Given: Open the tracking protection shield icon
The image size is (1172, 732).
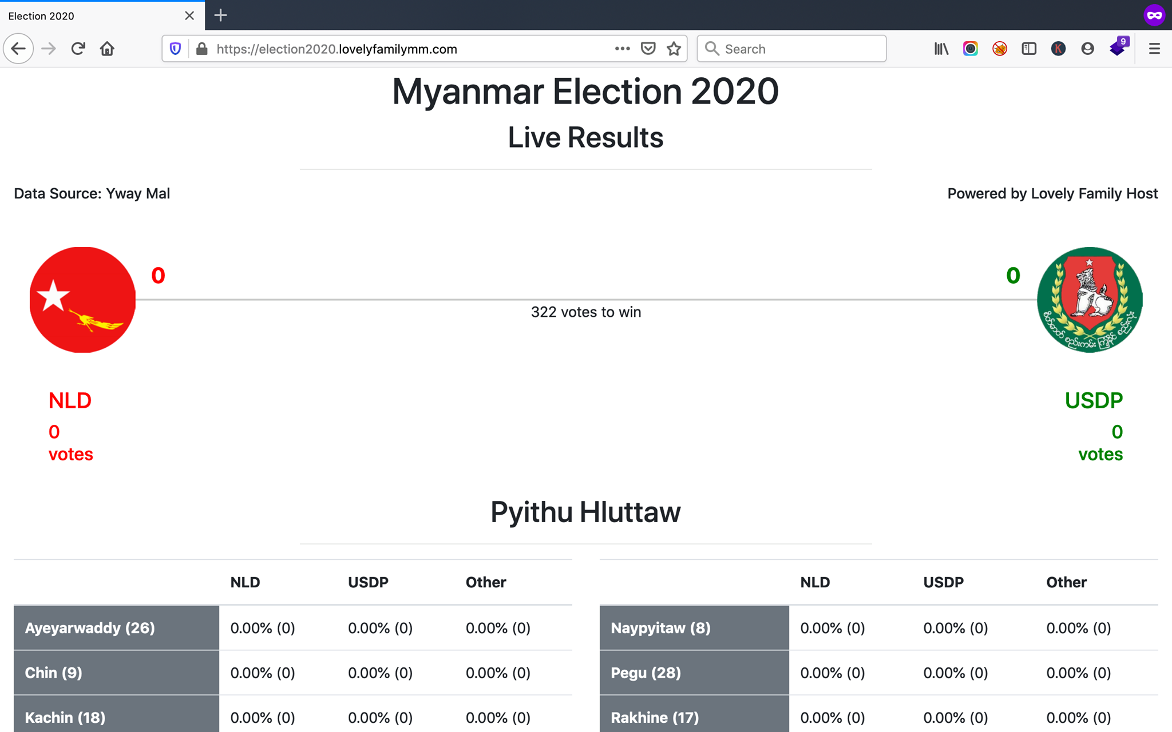Looking at the screenshot, I should tap(176, 49).
